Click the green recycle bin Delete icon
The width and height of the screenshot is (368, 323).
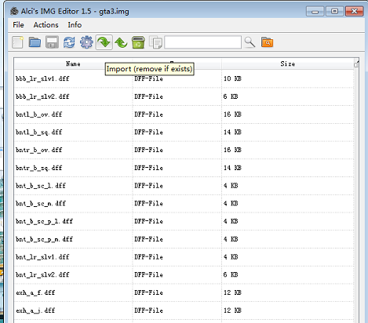click(138, 42)
